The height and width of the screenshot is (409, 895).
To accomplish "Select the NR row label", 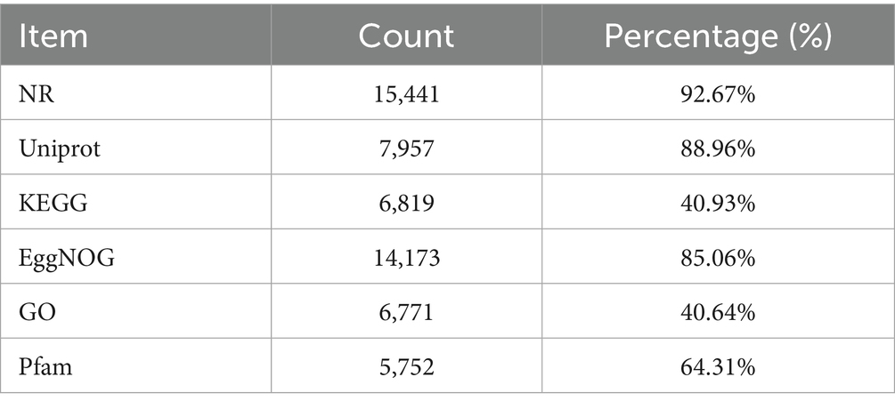I will tap(37, 94).
